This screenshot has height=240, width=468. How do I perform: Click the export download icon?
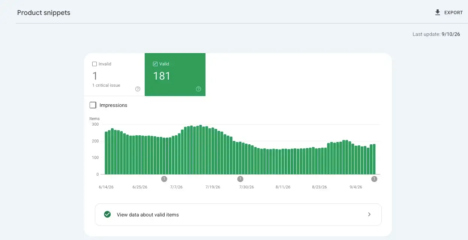coord(437,12)
